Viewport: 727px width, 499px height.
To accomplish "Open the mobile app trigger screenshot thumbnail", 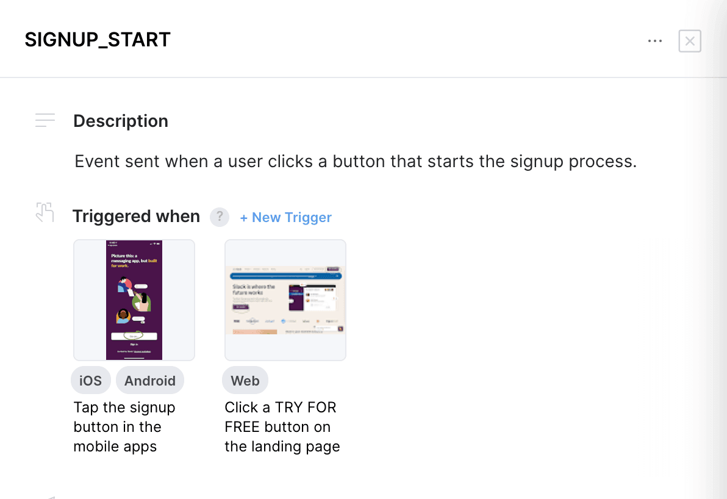I will tap(134, 300).
